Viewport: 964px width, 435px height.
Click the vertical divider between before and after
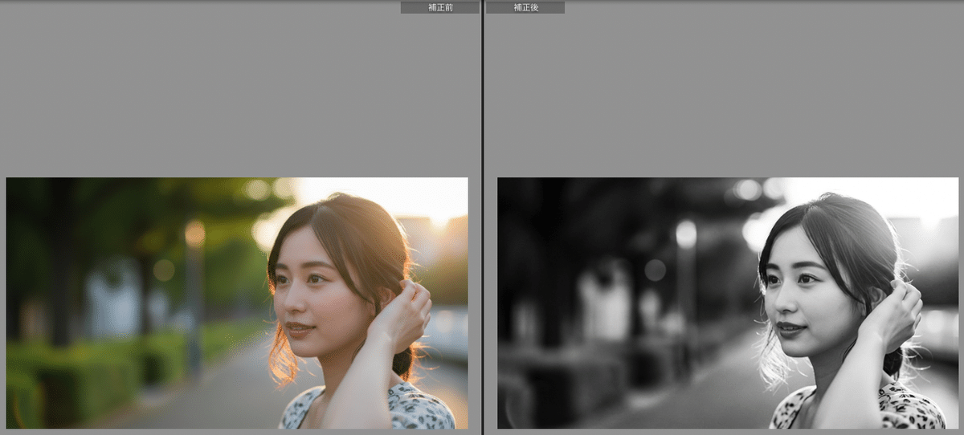482,217
